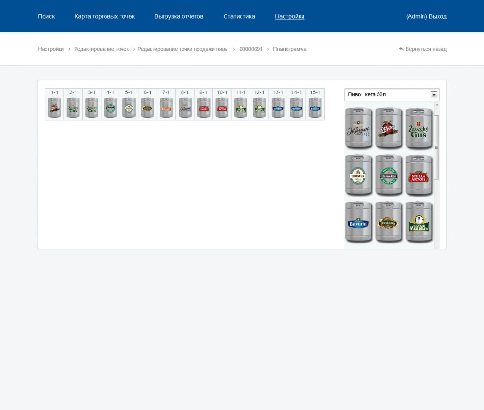Viewport: 484px width, 410px height.
Task: Click the Белый Медведь keg in the palette
Action: click(x=419, y=222)
